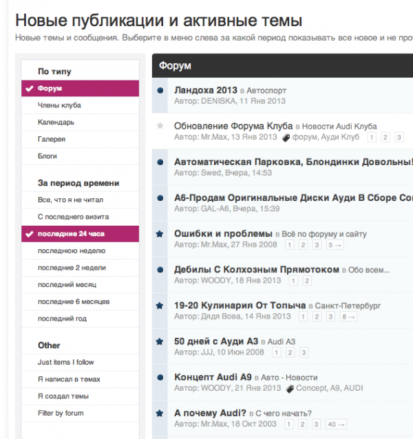Select последний месяц period
The height and width of the screenshot is (439, 413).
[x=80, y=285]
